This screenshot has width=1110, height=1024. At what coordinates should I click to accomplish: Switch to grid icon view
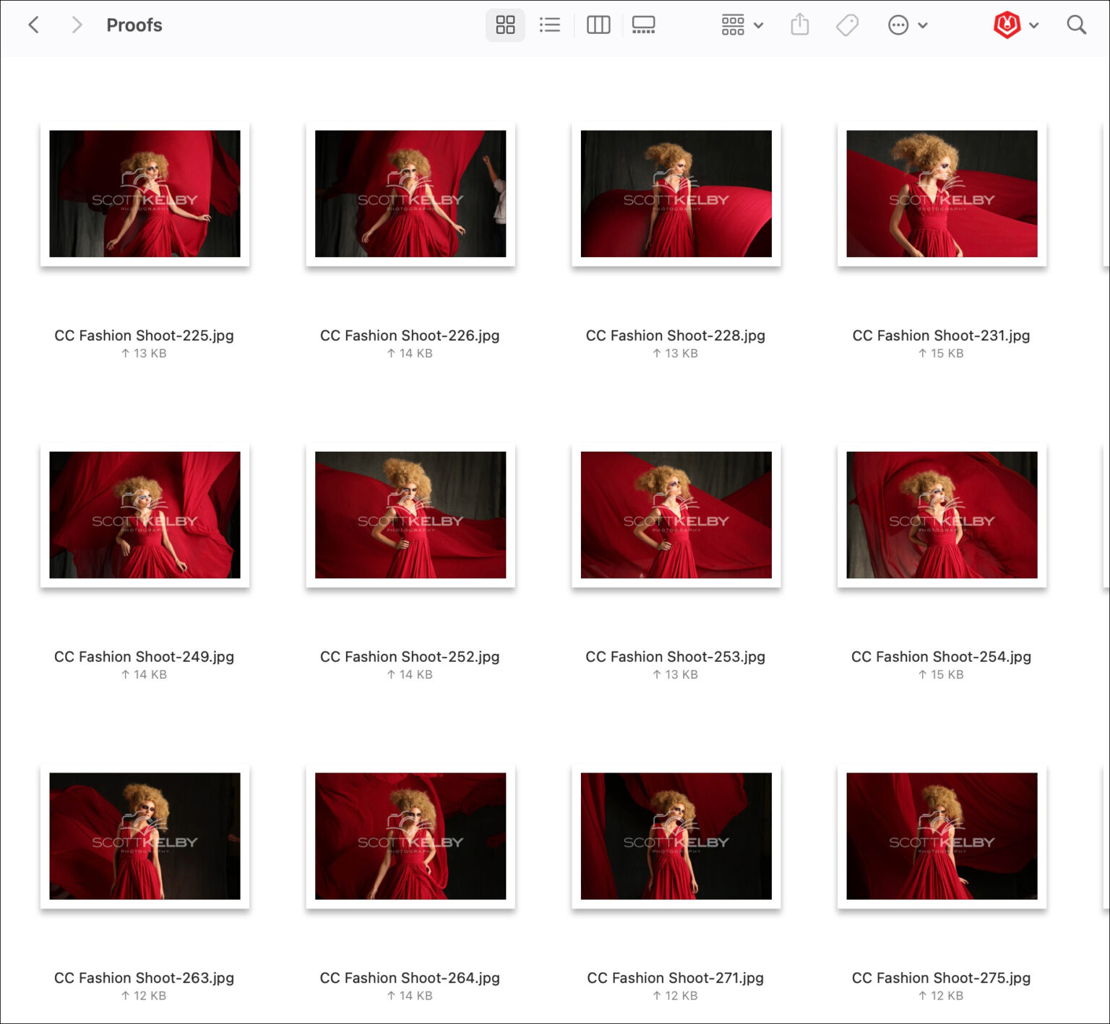[505, 25]
